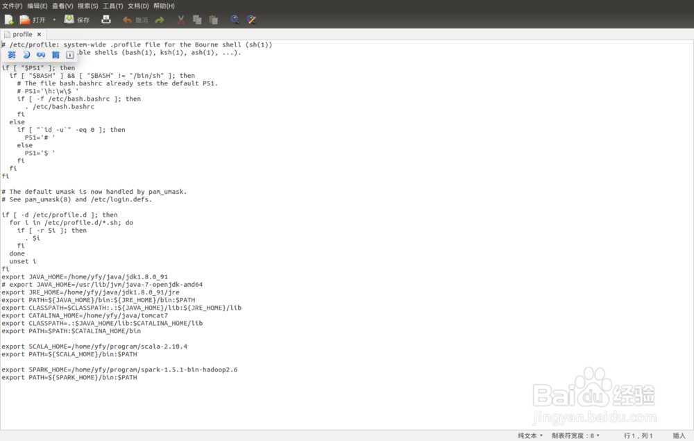Print the document using the printer icon

[105, 20]
